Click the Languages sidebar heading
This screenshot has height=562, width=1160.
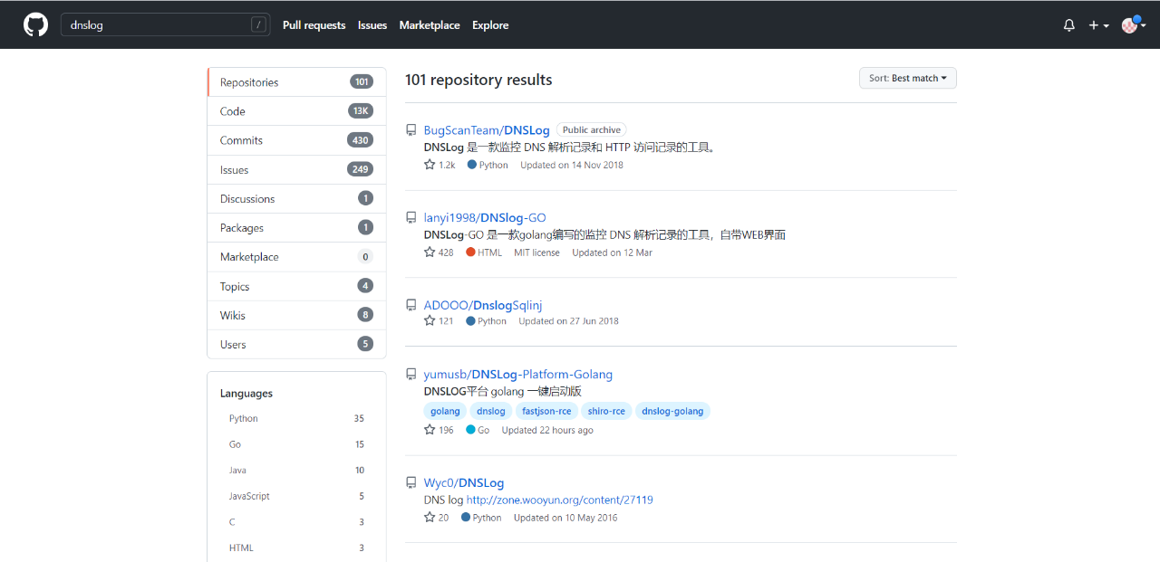(246, 394)
